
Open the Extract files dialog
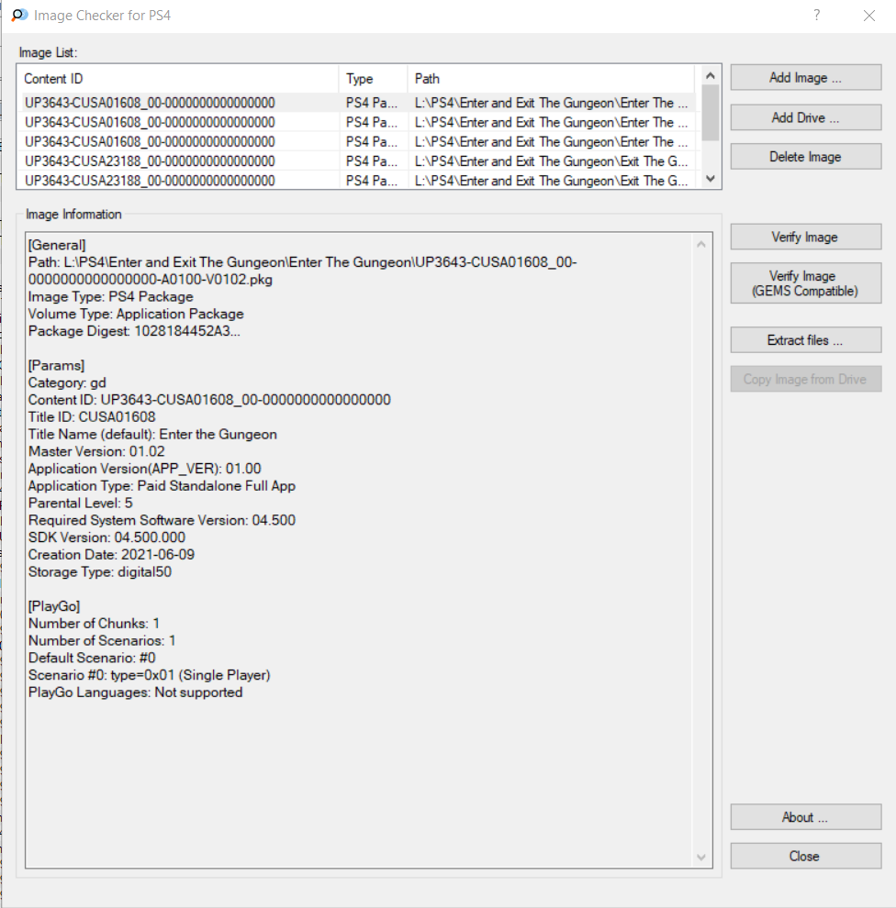[806, 340]
